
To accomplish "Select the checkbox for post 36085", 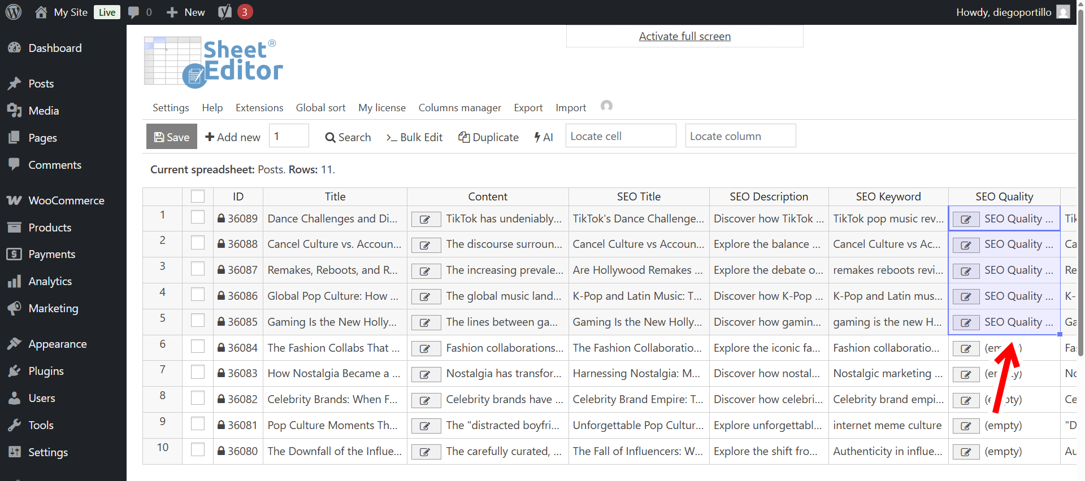I will click(x=198, y=321).
